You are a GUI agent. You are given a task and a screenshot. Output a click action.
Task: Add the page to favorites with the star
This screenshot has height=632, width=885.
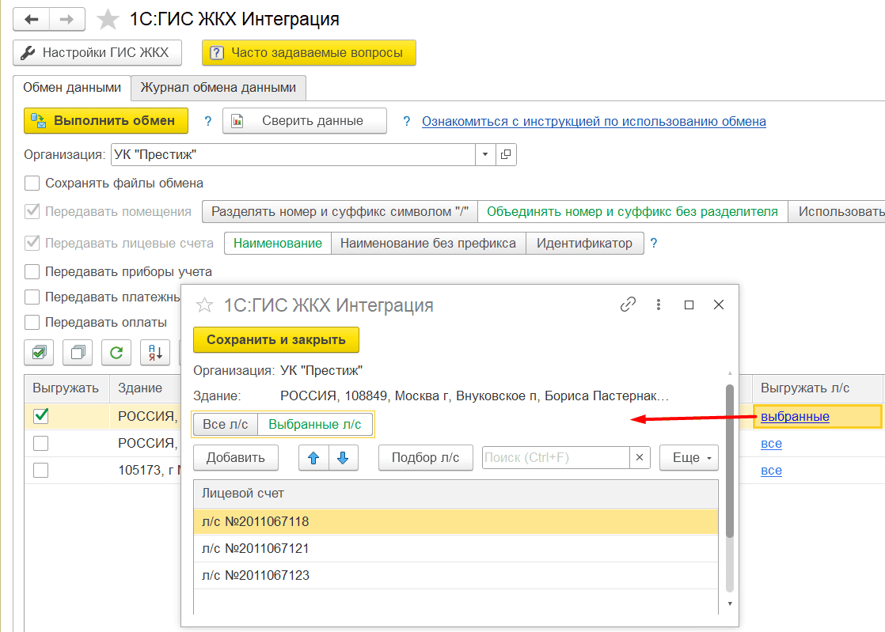coord(107,20)
